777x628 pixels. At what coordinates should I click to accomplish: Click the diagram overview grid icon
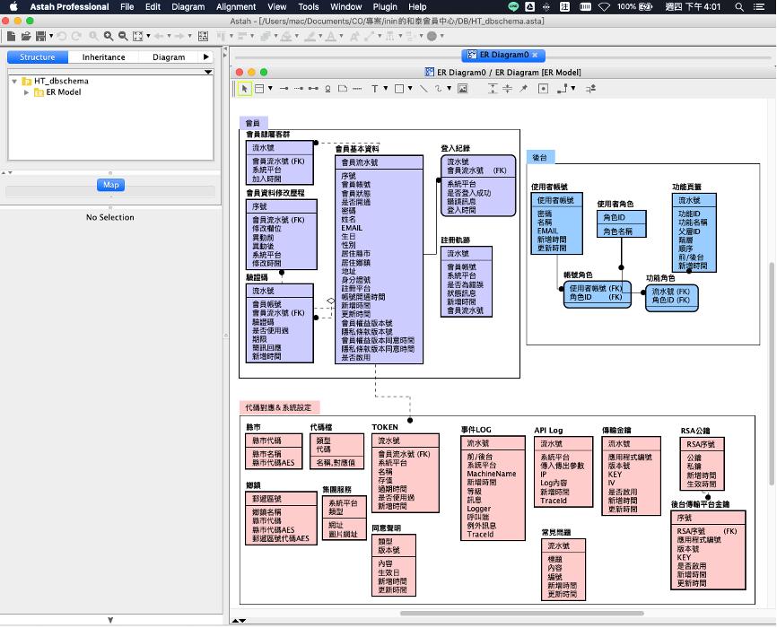pos(203,36)
